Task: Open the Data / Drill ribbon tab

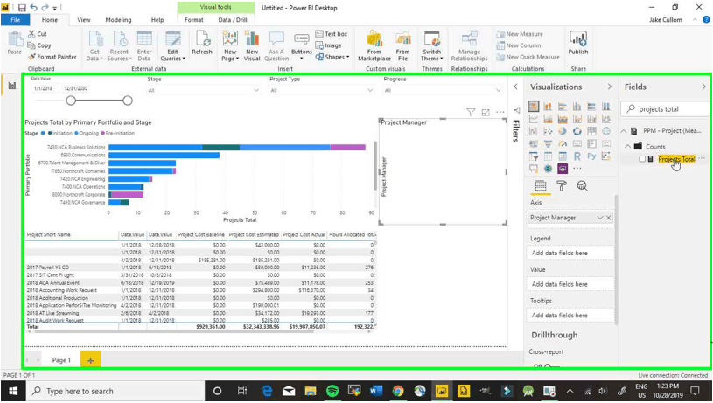Action: pyautogui.click(x=233, y=20)
